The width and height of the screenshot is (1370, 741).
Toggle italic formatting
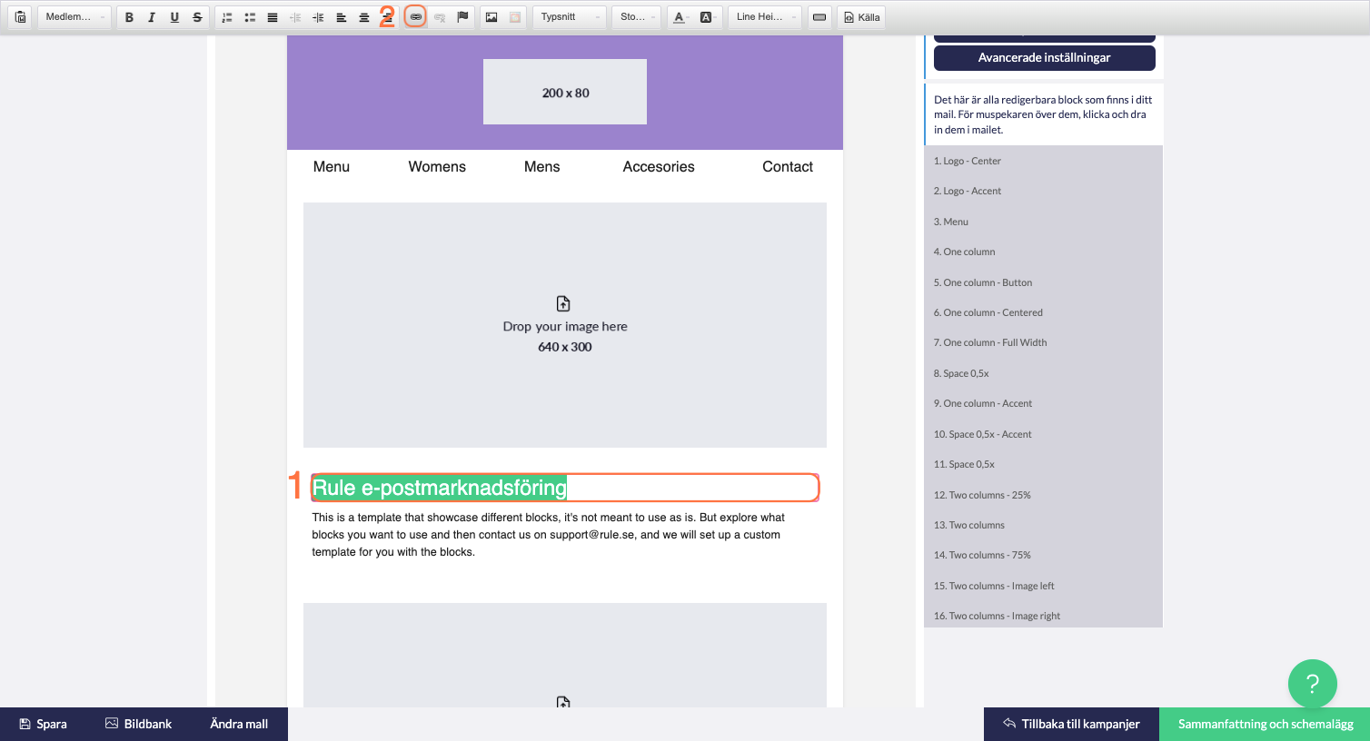point(152,17)
